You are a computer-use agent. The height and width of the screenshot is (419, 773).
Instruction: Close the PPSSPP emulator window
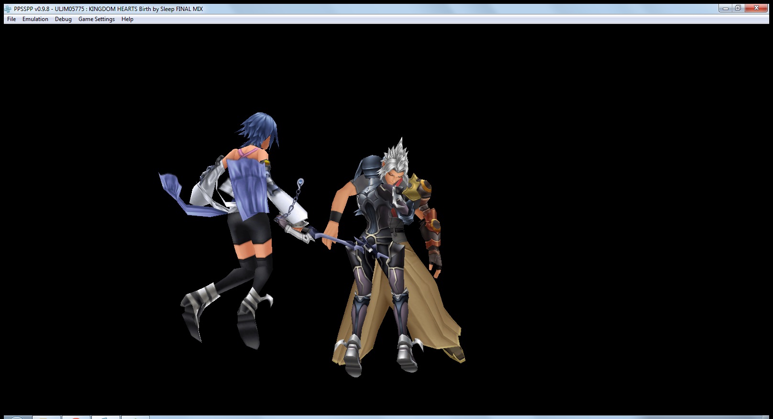pos(756,8)
